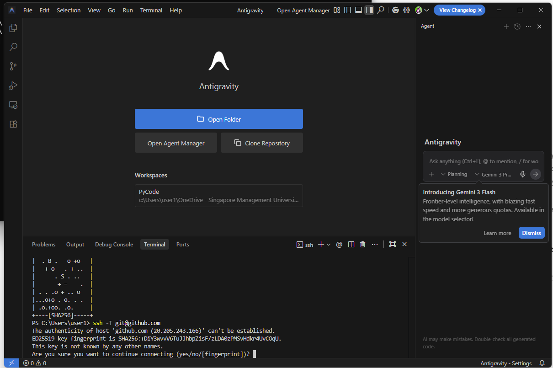Image resolution: width=553 pixels, height=368 pixels.
Task: Switch to the Output tab
Action: (x=75, y=245)
